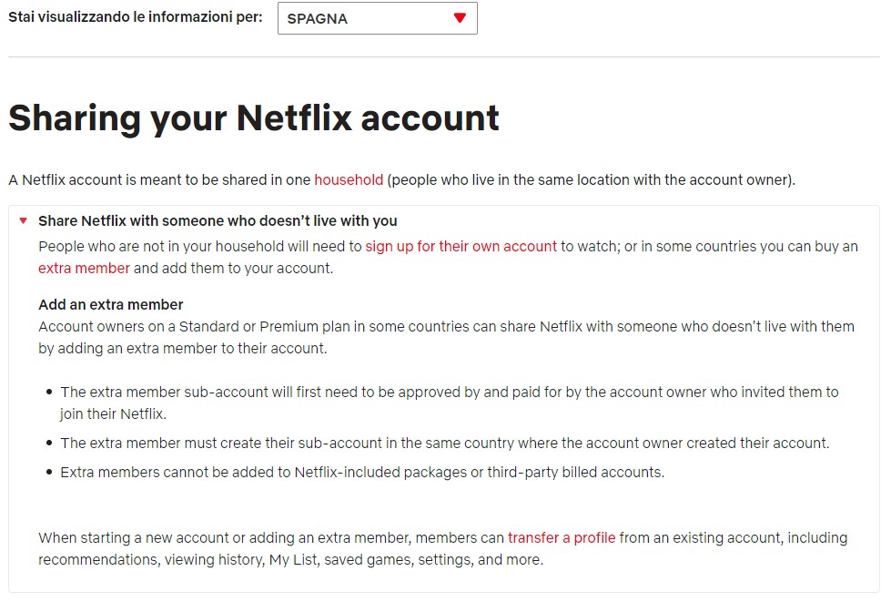Visit the "transfer a profile" link

(x=562, y=538)
